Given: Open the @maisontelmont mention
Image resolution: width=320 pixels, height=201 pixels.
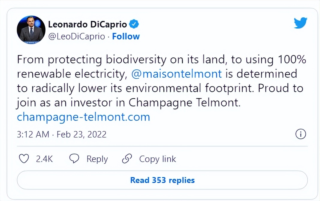Looking at the screenshot, I should click(x=176, y=74).
